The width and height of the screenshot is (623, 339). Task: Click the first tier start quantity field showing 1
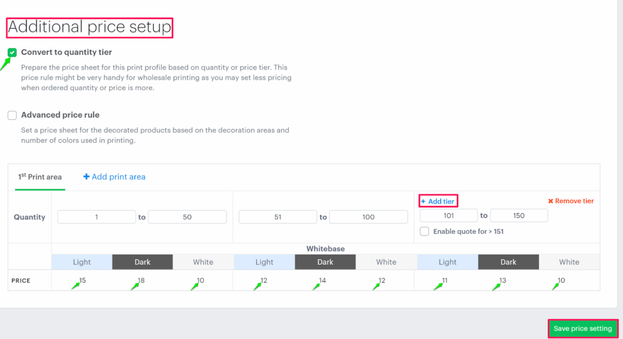[x=97, y=217]
